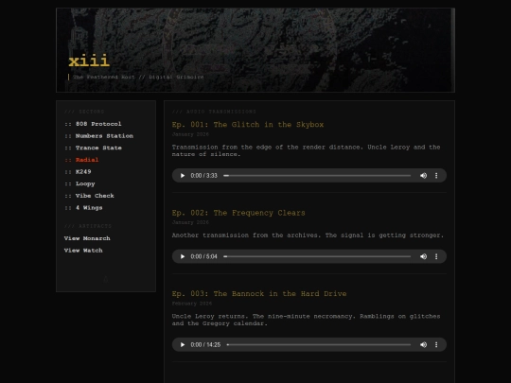Click the Ep. 001: The Glitch in the Skybox title

coord(248,125)
